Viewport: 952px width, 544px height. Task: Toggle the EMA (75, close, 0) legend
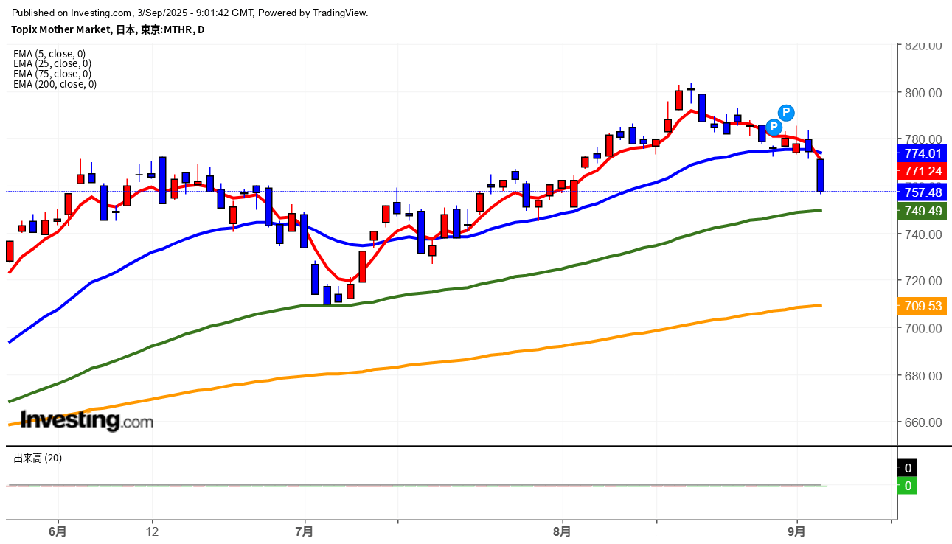tap(52, 74)
